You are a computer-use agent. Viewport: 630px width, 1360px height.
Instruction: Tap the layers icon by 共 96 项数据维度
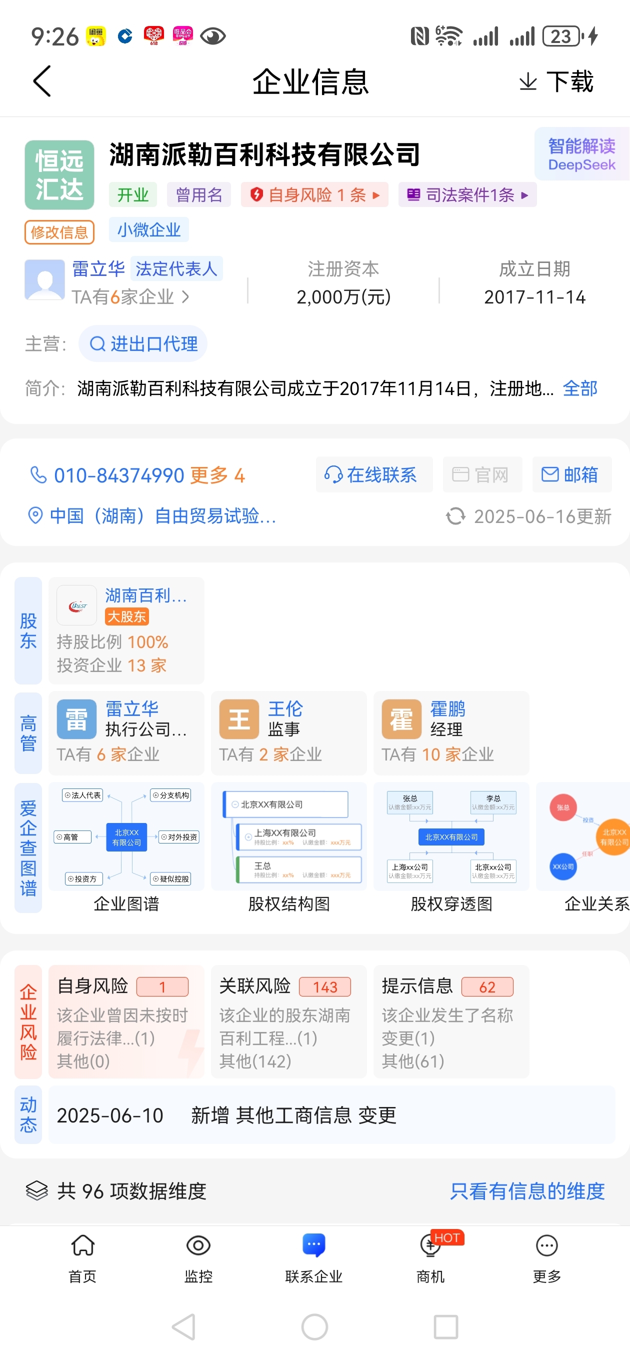coord(37,1190)
